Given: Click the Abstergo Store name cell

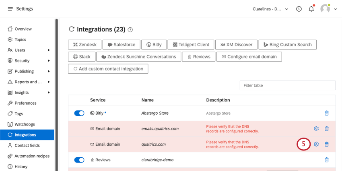Looking at the screenshot, I should pyautogui.click(x=155, y=113).
